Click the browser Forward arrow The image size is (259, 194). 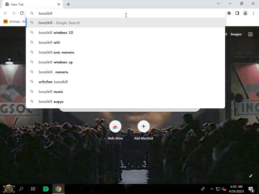pyautogui.click(x=14, y=13)
